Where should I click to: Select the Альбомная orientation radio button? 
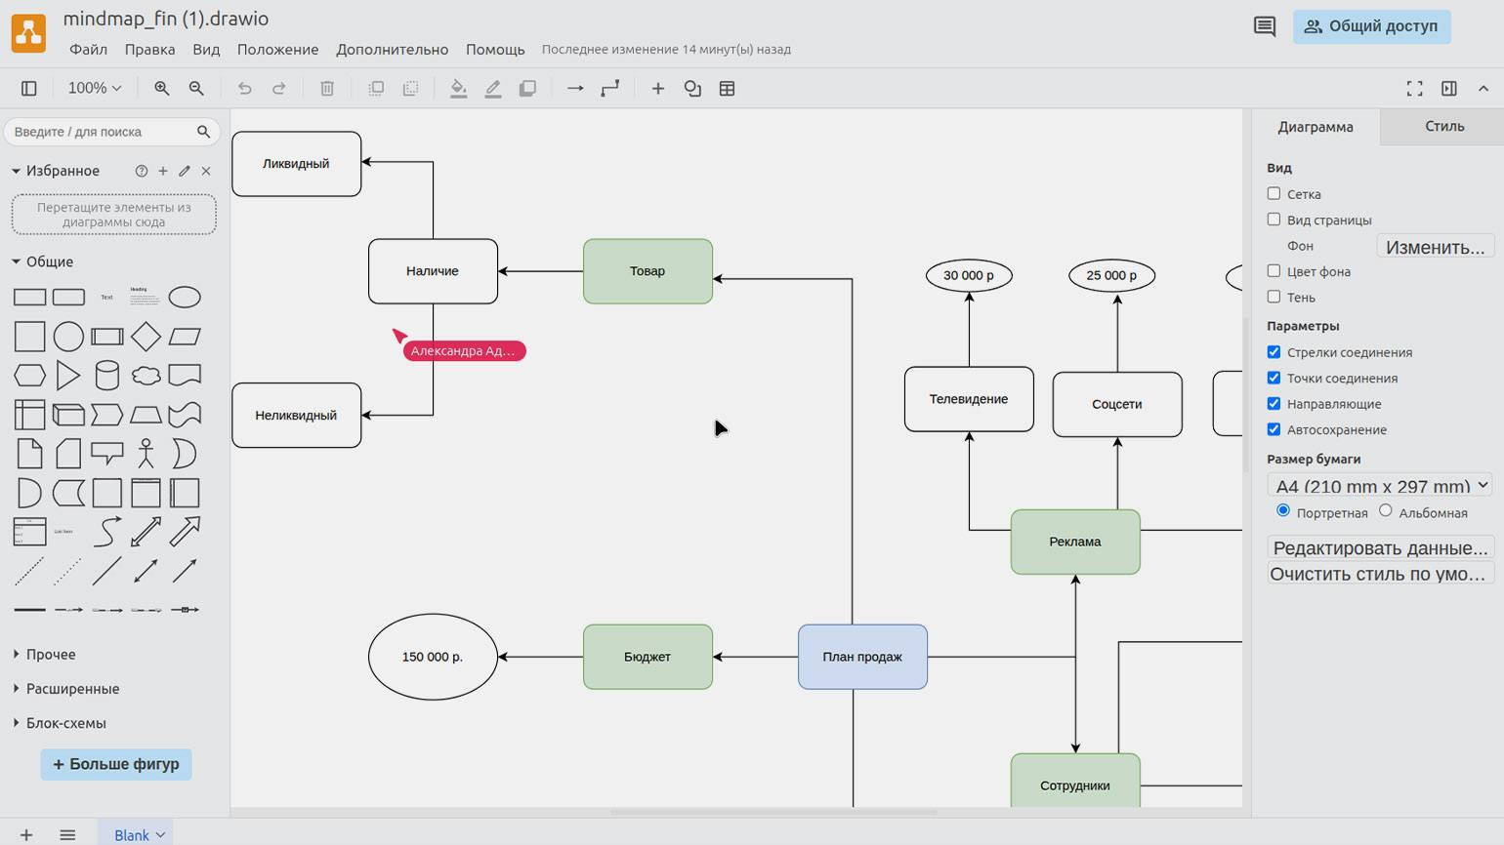pyautogui.click(x=1385, y=510)
